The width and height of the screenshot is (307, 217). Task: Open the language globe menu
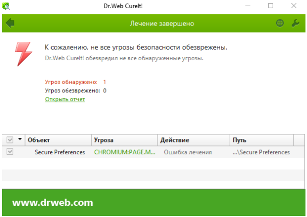tap(280, 23)
